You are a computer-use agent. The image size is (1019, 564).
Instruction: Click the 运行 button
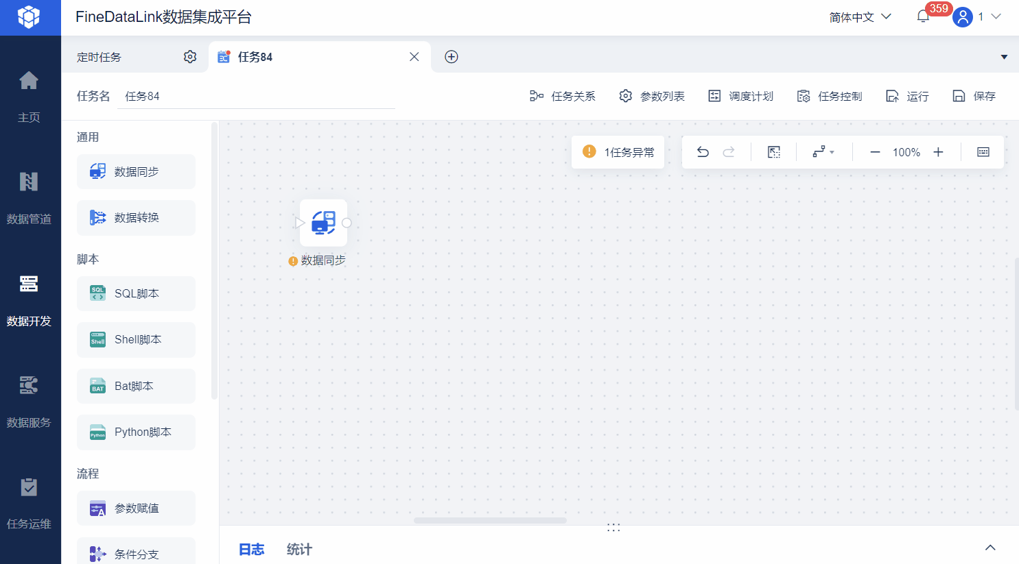tap(907, 96)
